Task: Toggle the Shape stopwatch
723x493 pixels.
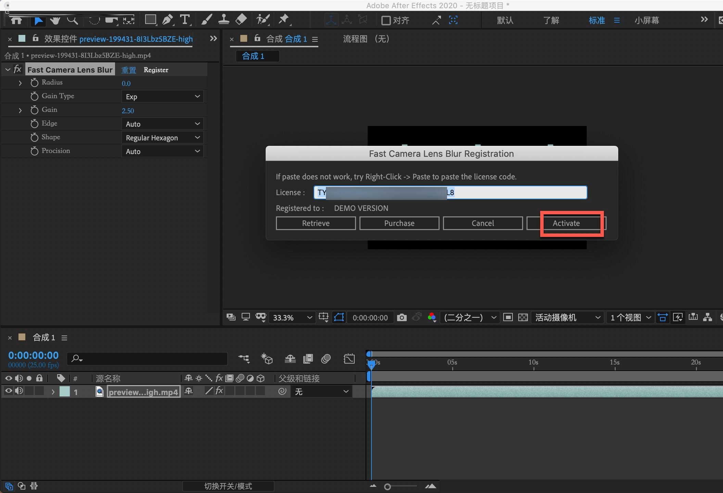Action: click(x=34, y=137)
